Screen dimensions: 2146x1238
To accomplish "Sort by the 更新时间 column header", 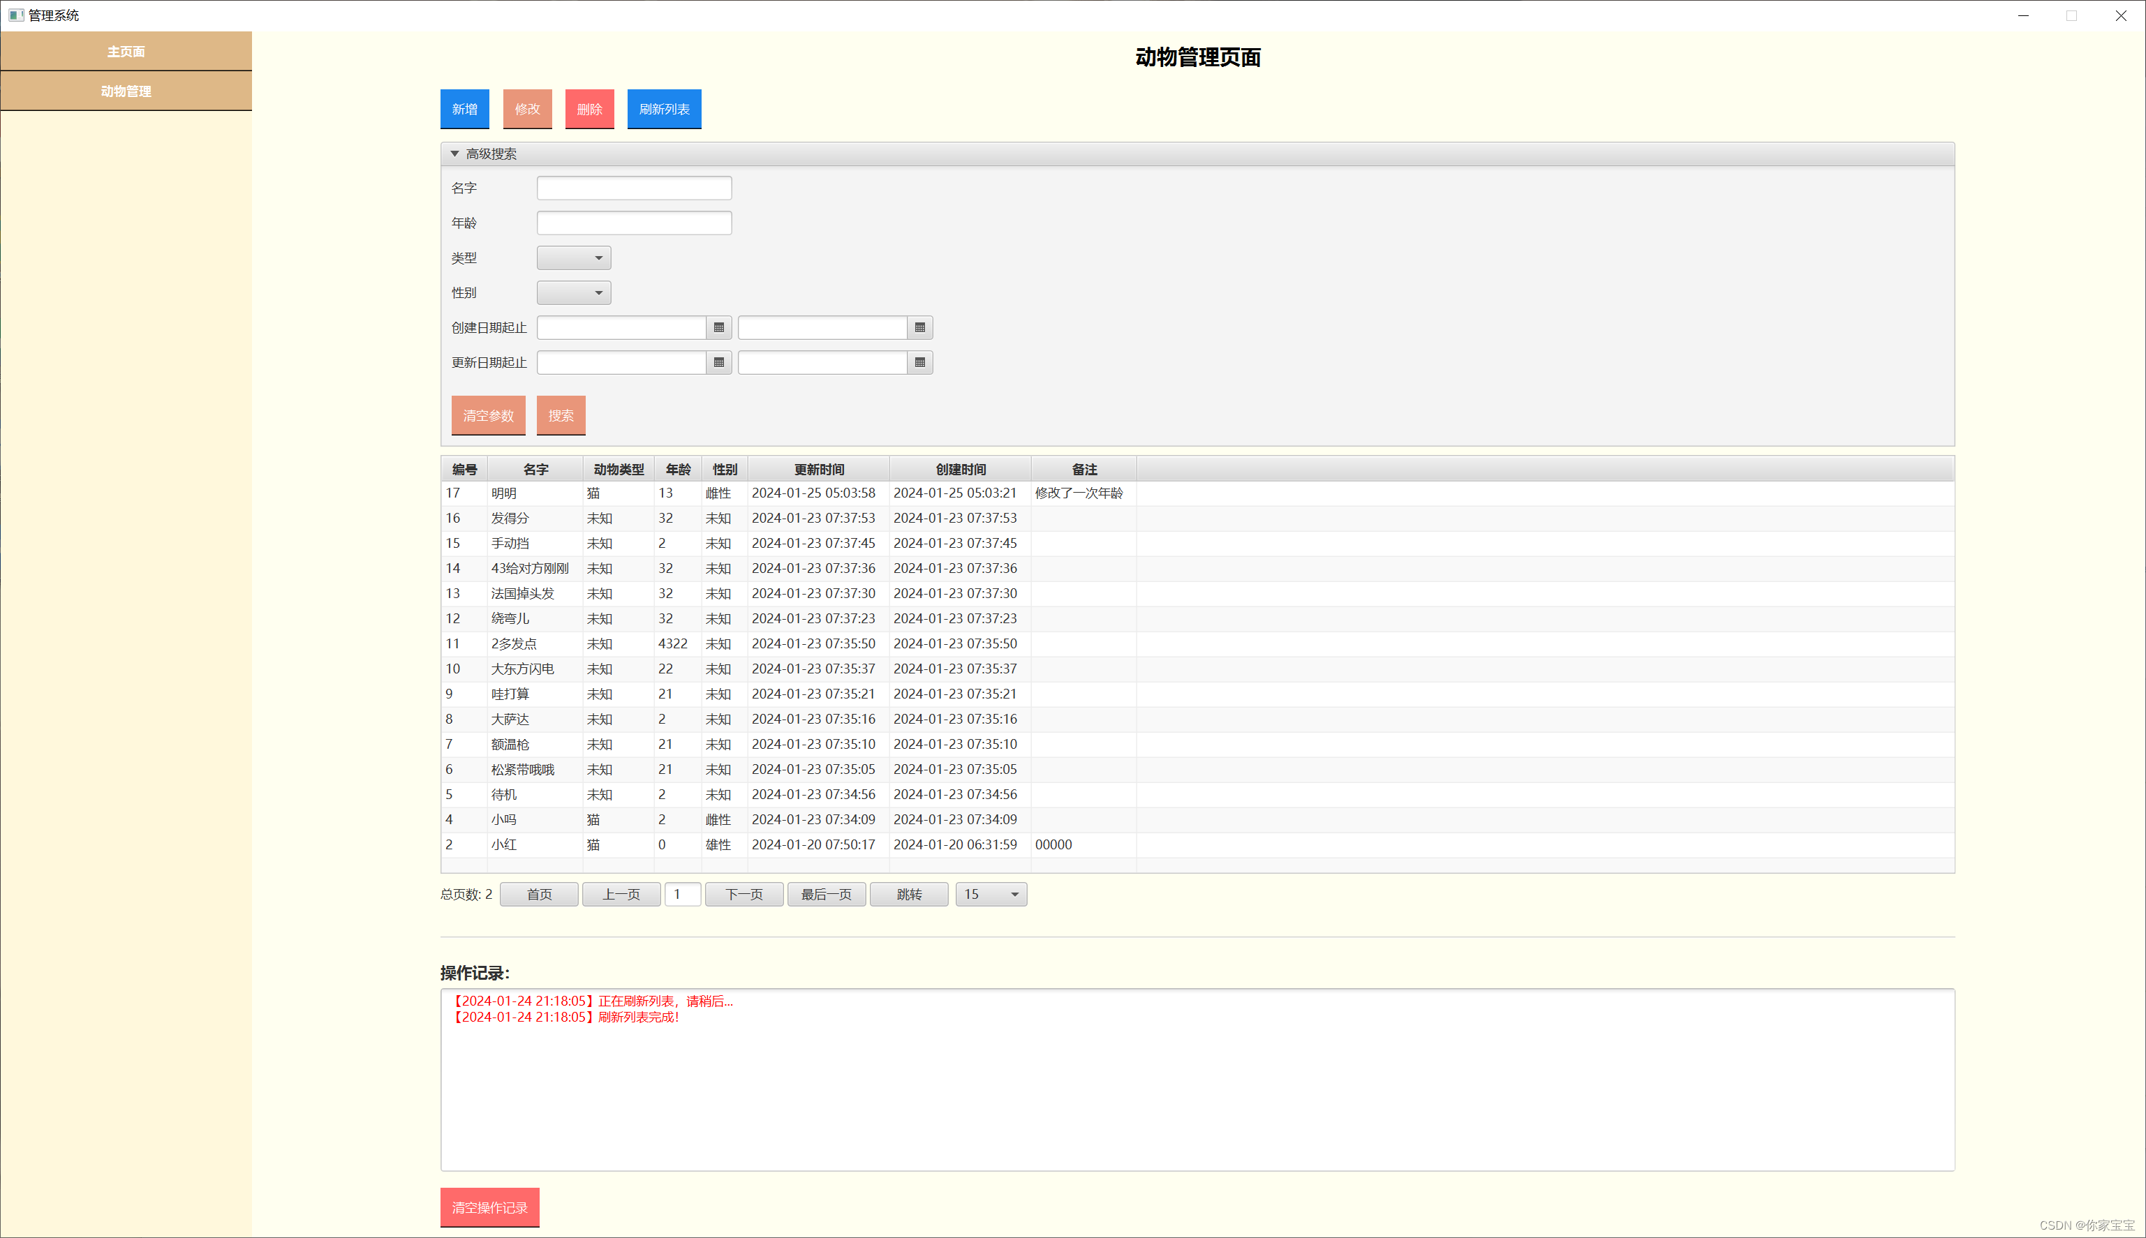I will click(x=819, y=470).
